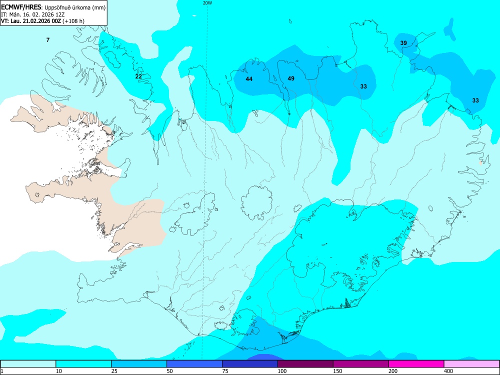500x375 pixels.
Task: Click the precipitation value 7 on map
Action: [48, 40]
